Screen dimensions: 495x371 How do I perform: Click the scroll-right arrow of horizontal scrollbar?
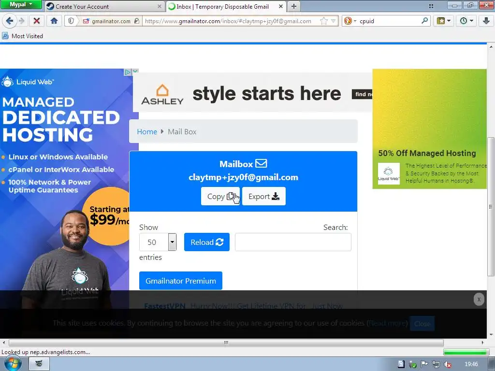[x=482, y=342]
